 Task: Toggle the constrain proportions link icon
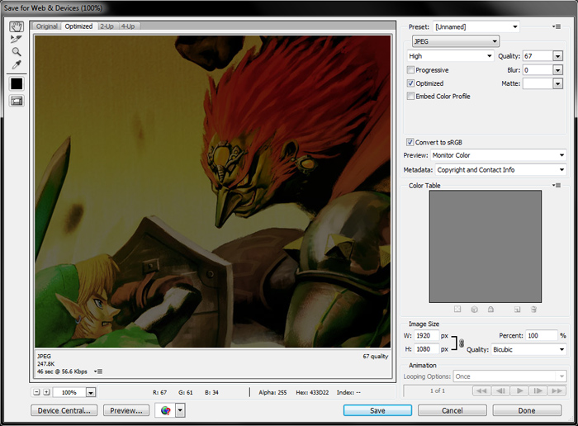(462, 343)
